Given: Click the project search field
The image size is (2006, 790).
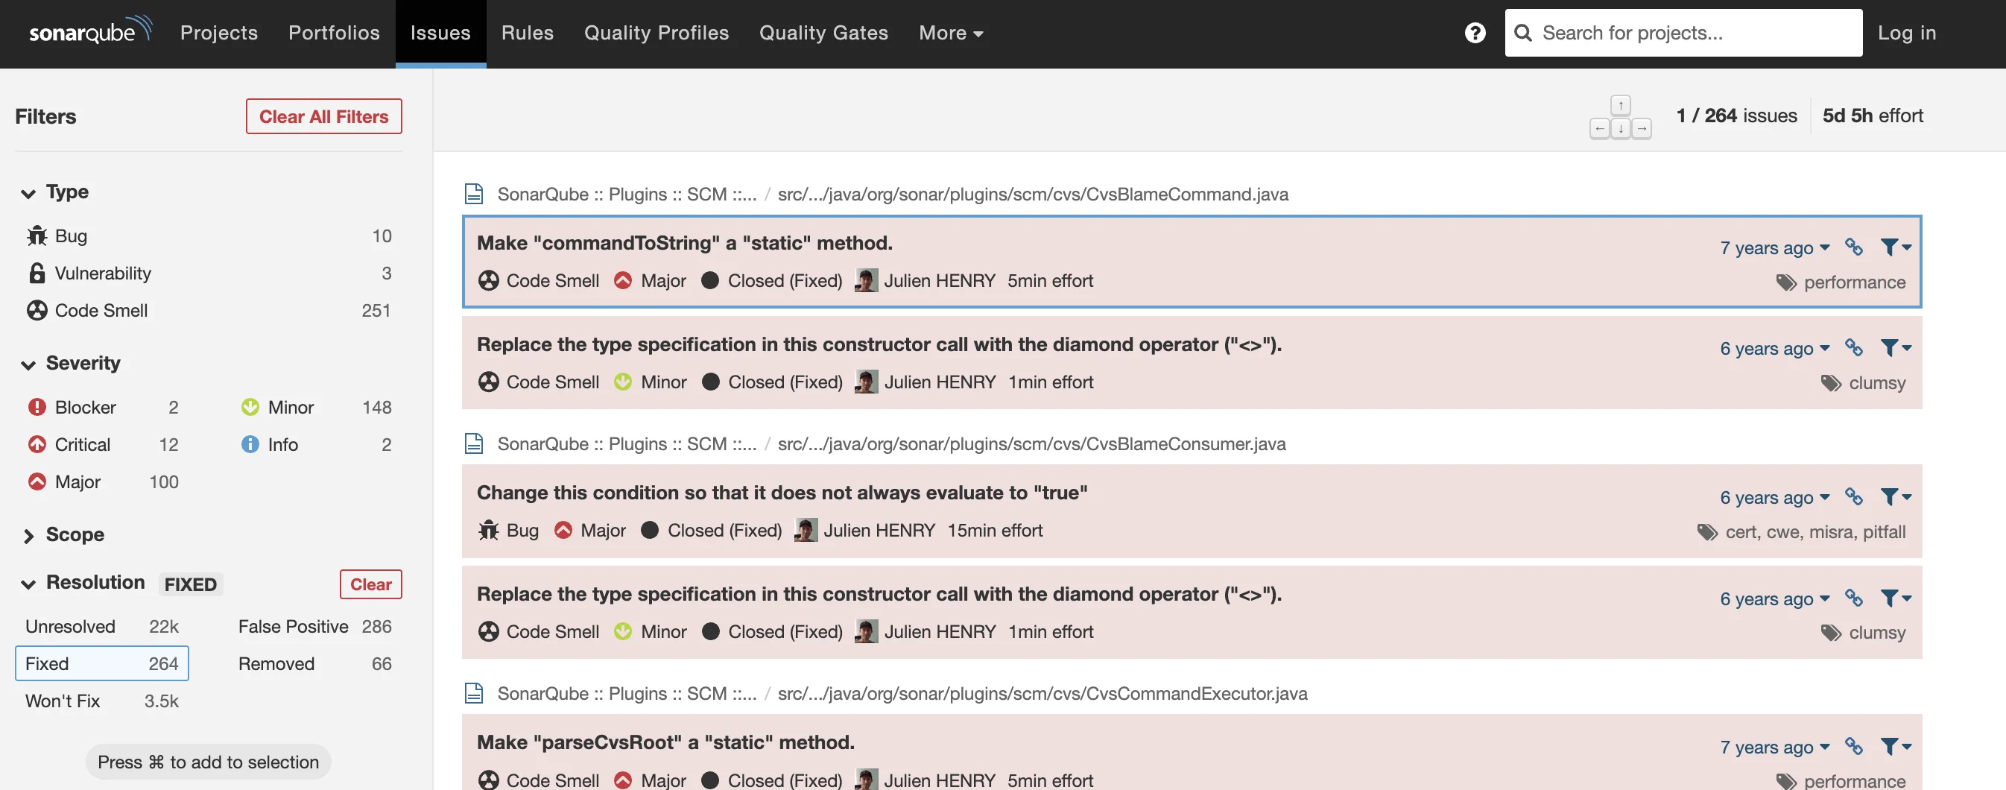Looking at the screenshot, I should click(x=1682, y=32).
